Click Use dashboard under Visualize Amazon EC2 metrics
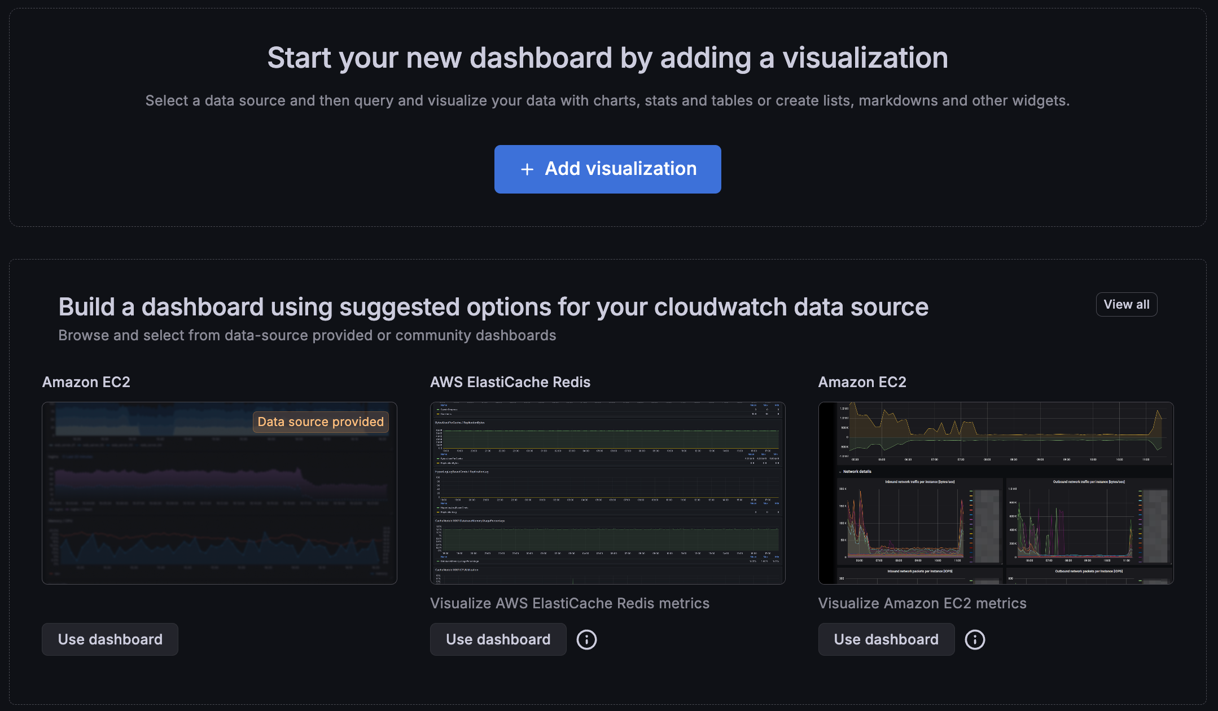The width and height of the screenshot is (1218, 711). tap(886, 639)
